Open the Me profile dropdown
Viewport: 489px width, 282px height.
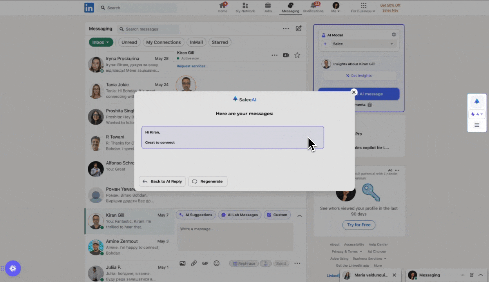[336, 7]
